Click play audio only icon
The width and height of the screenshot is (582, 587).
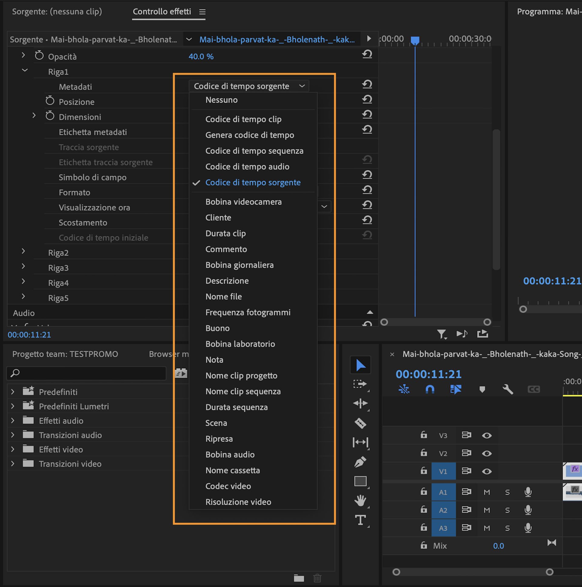coord(462,334)
